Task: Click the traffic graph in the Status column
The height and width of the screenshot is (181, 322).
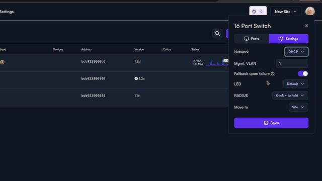Action: pyautogui.click(x=217, y=62)
